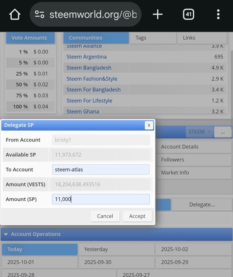Tap the browser home icon
Screen dimensions: 233x277
tap(15, 14)
